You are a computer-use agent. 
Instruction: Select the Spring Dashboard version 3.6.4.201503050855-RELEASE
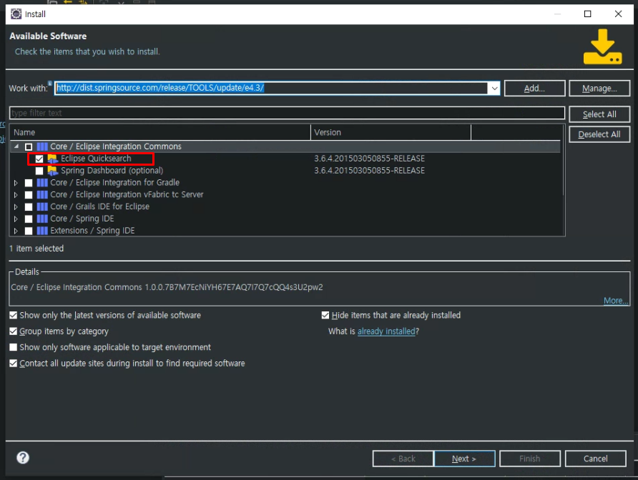coord(369,171)
